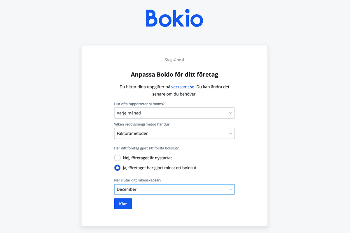
Task: Click the chevron on the räkenskapsår dropdown
Action: point(230,189)
